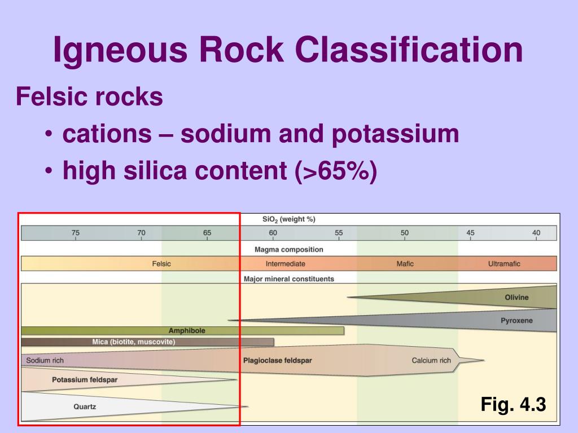This screenshot has height=433, width=578.
Task: Click the 'Igneous Rock Classification' title
Action: click(x=288, y=50)
